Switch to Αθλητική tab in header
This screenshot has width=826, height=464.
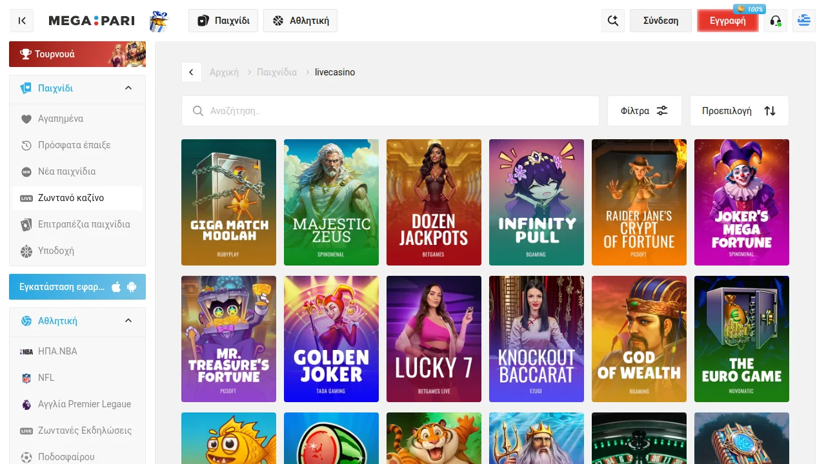pyautogui.click(x=300, y=21)
